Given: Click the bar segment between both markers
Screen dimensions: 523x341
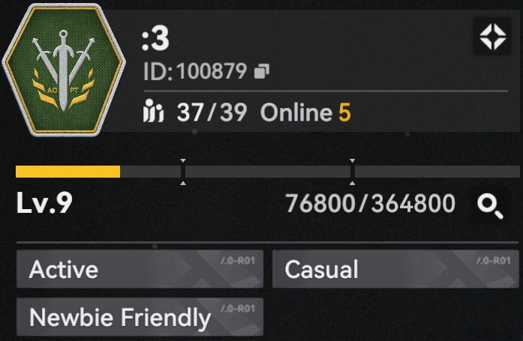Looking at the screenshot, I should pyautogui.click(x=268, y=172).
